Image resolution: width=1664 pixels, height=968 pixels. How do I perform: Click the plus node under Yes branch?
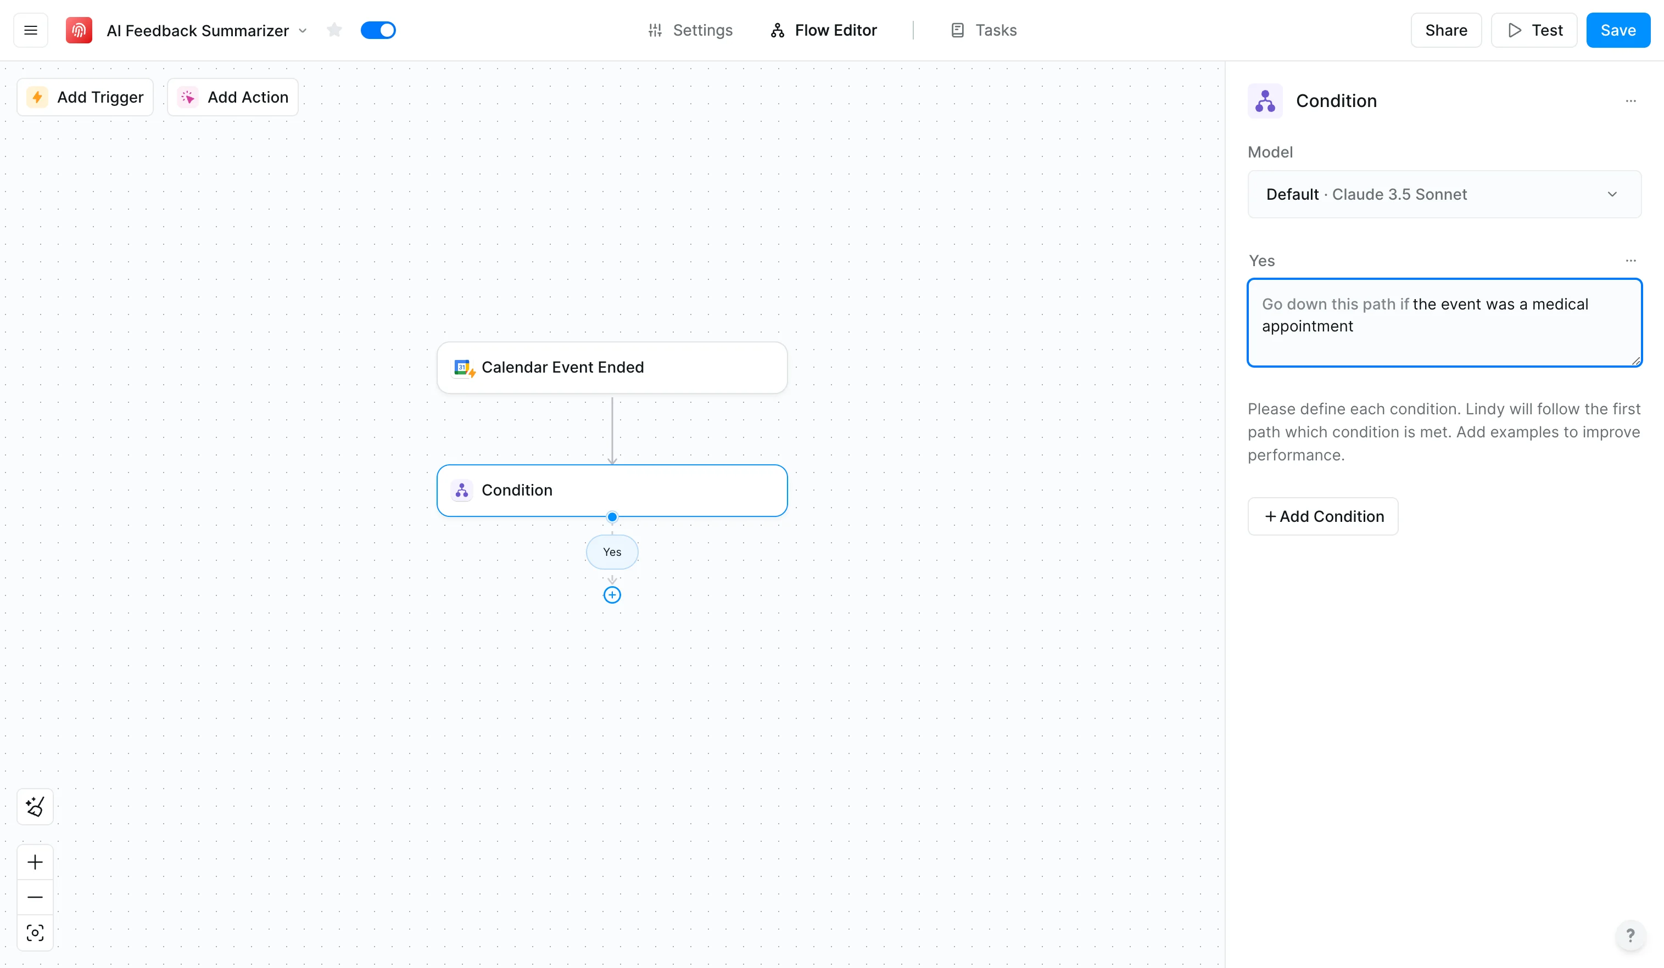click(612, 595)
